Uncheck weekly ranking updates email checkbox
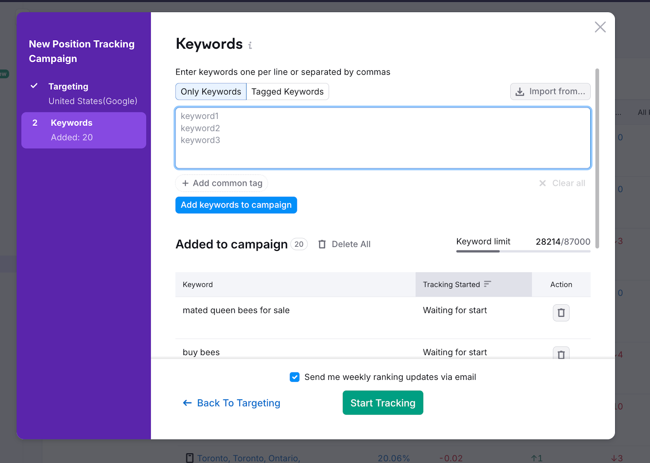Screen dimensions: 650x463 pos(295,377)
